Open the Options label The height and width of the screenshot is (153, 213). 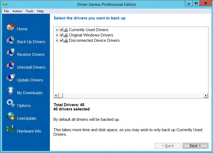point(24,106)
